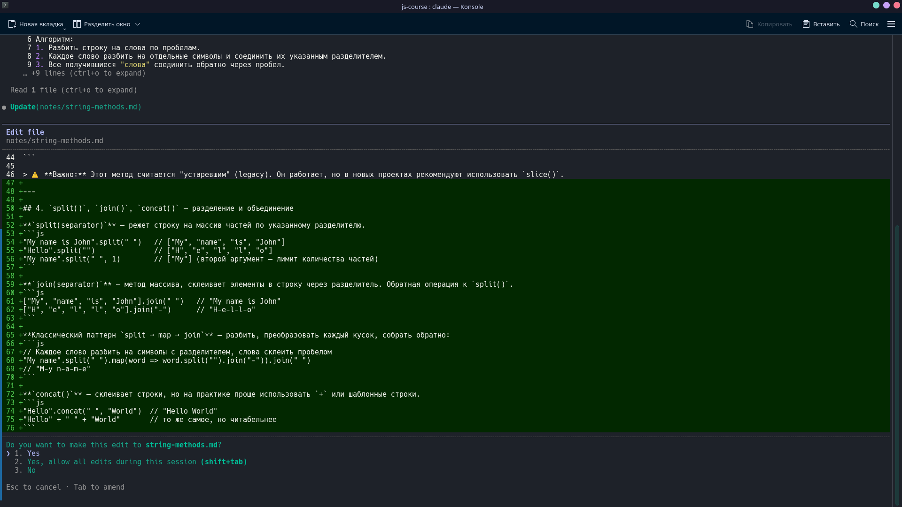
Task: Select option 1. Yes
Action: click(x=27, y=453)
